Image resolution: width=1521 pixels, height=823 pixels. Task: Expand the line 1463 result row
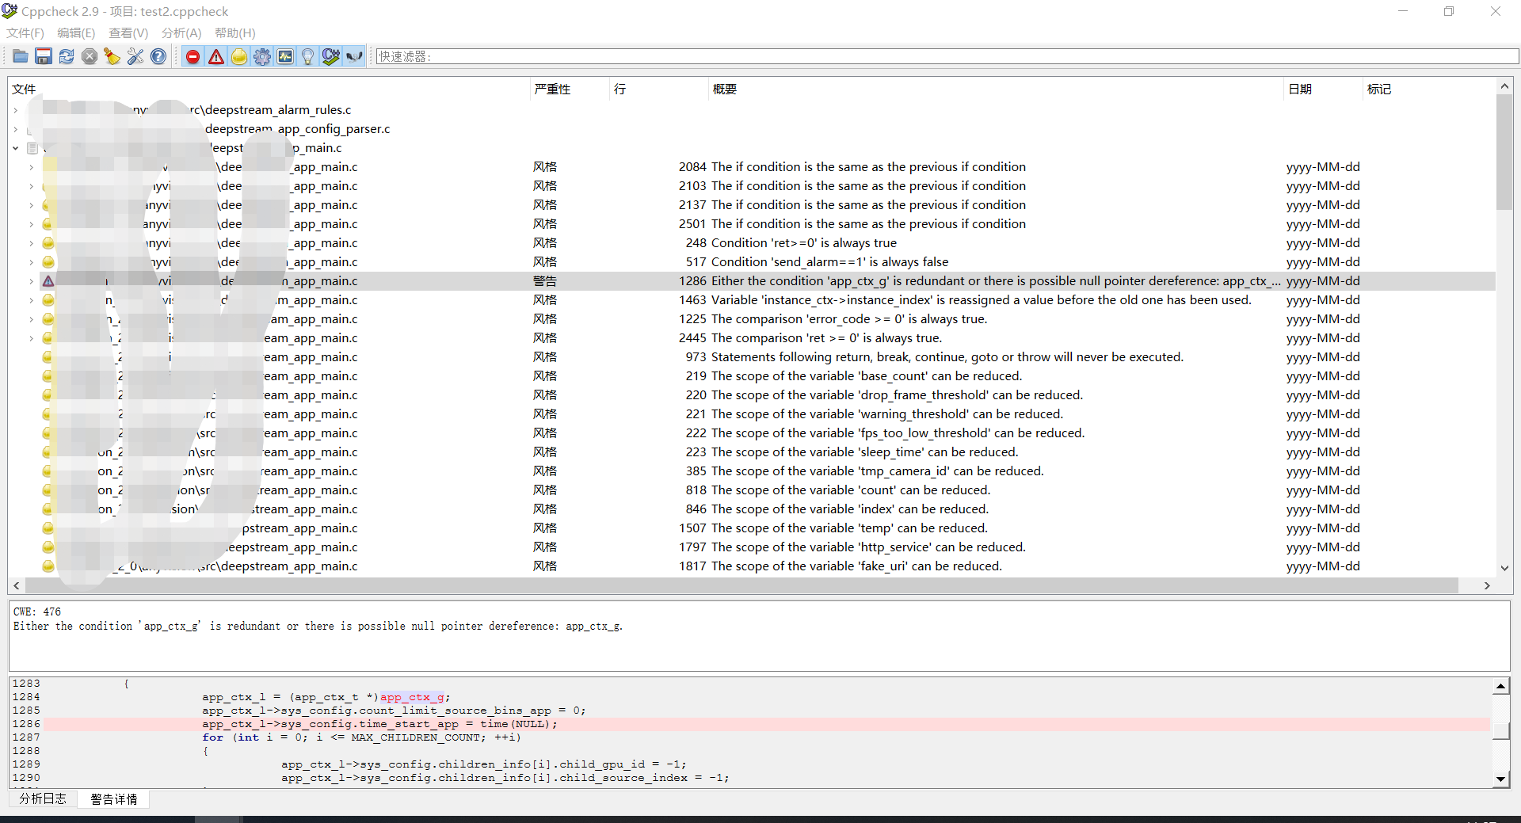(32, 300)
